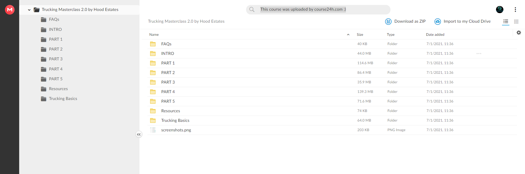Click the breadcrumb Trucking Masterclass 2.0 link
The height and width of the screenshot is (174, 525).
point(186,21)
